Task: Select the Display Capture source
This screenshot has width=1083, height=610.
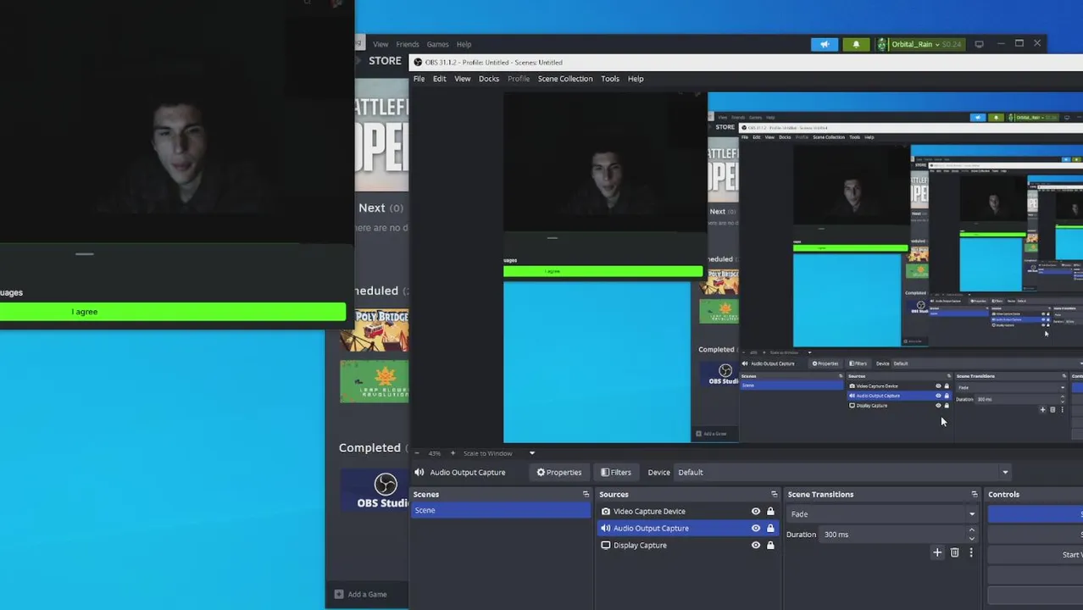Action: (x=640, y=546)
